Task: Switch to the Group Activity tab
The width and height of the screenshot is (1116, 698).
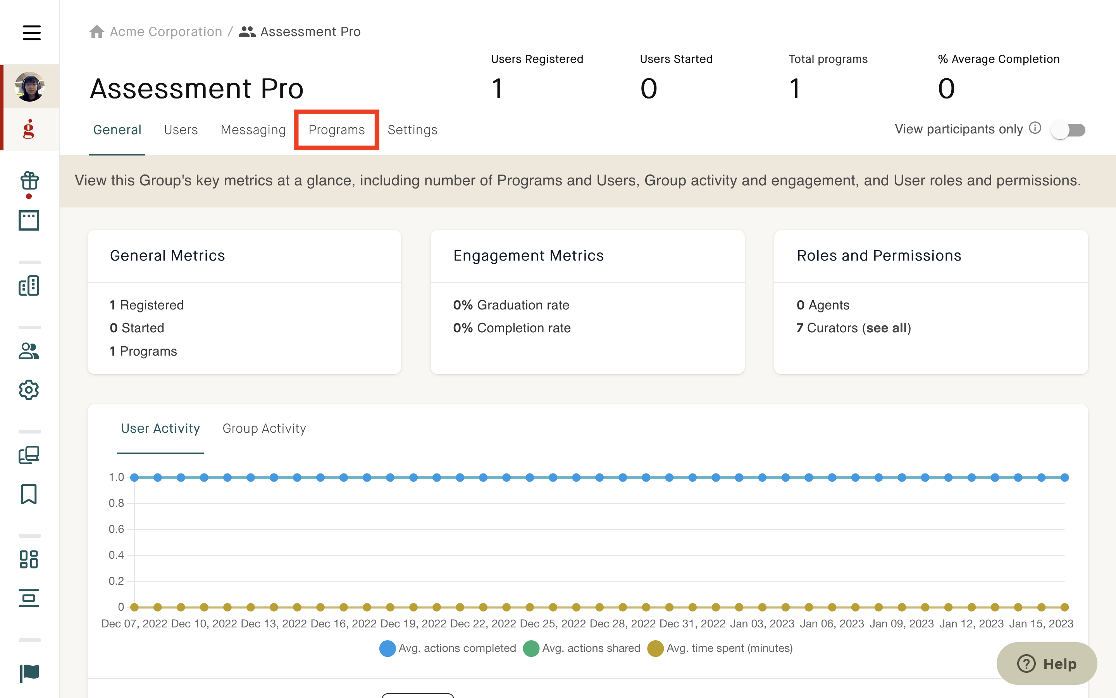Action: click(264, 428)
